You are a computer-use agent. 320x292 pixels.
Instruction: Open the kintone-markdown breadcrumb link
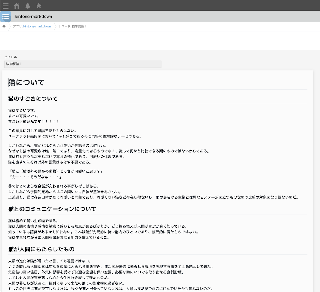[x=37, y=26]
